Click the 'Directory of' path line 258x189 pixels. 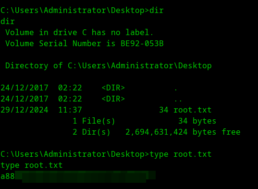point(109,66)
